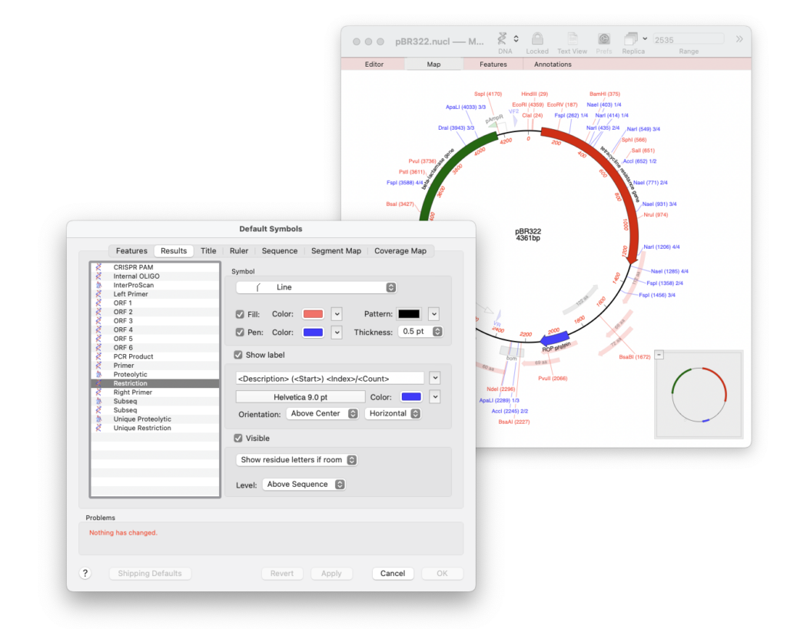The height and width of the screenshot is (629, 787).
Task: Switch to the Sequence tab
Action: click(x=280, y=251)
